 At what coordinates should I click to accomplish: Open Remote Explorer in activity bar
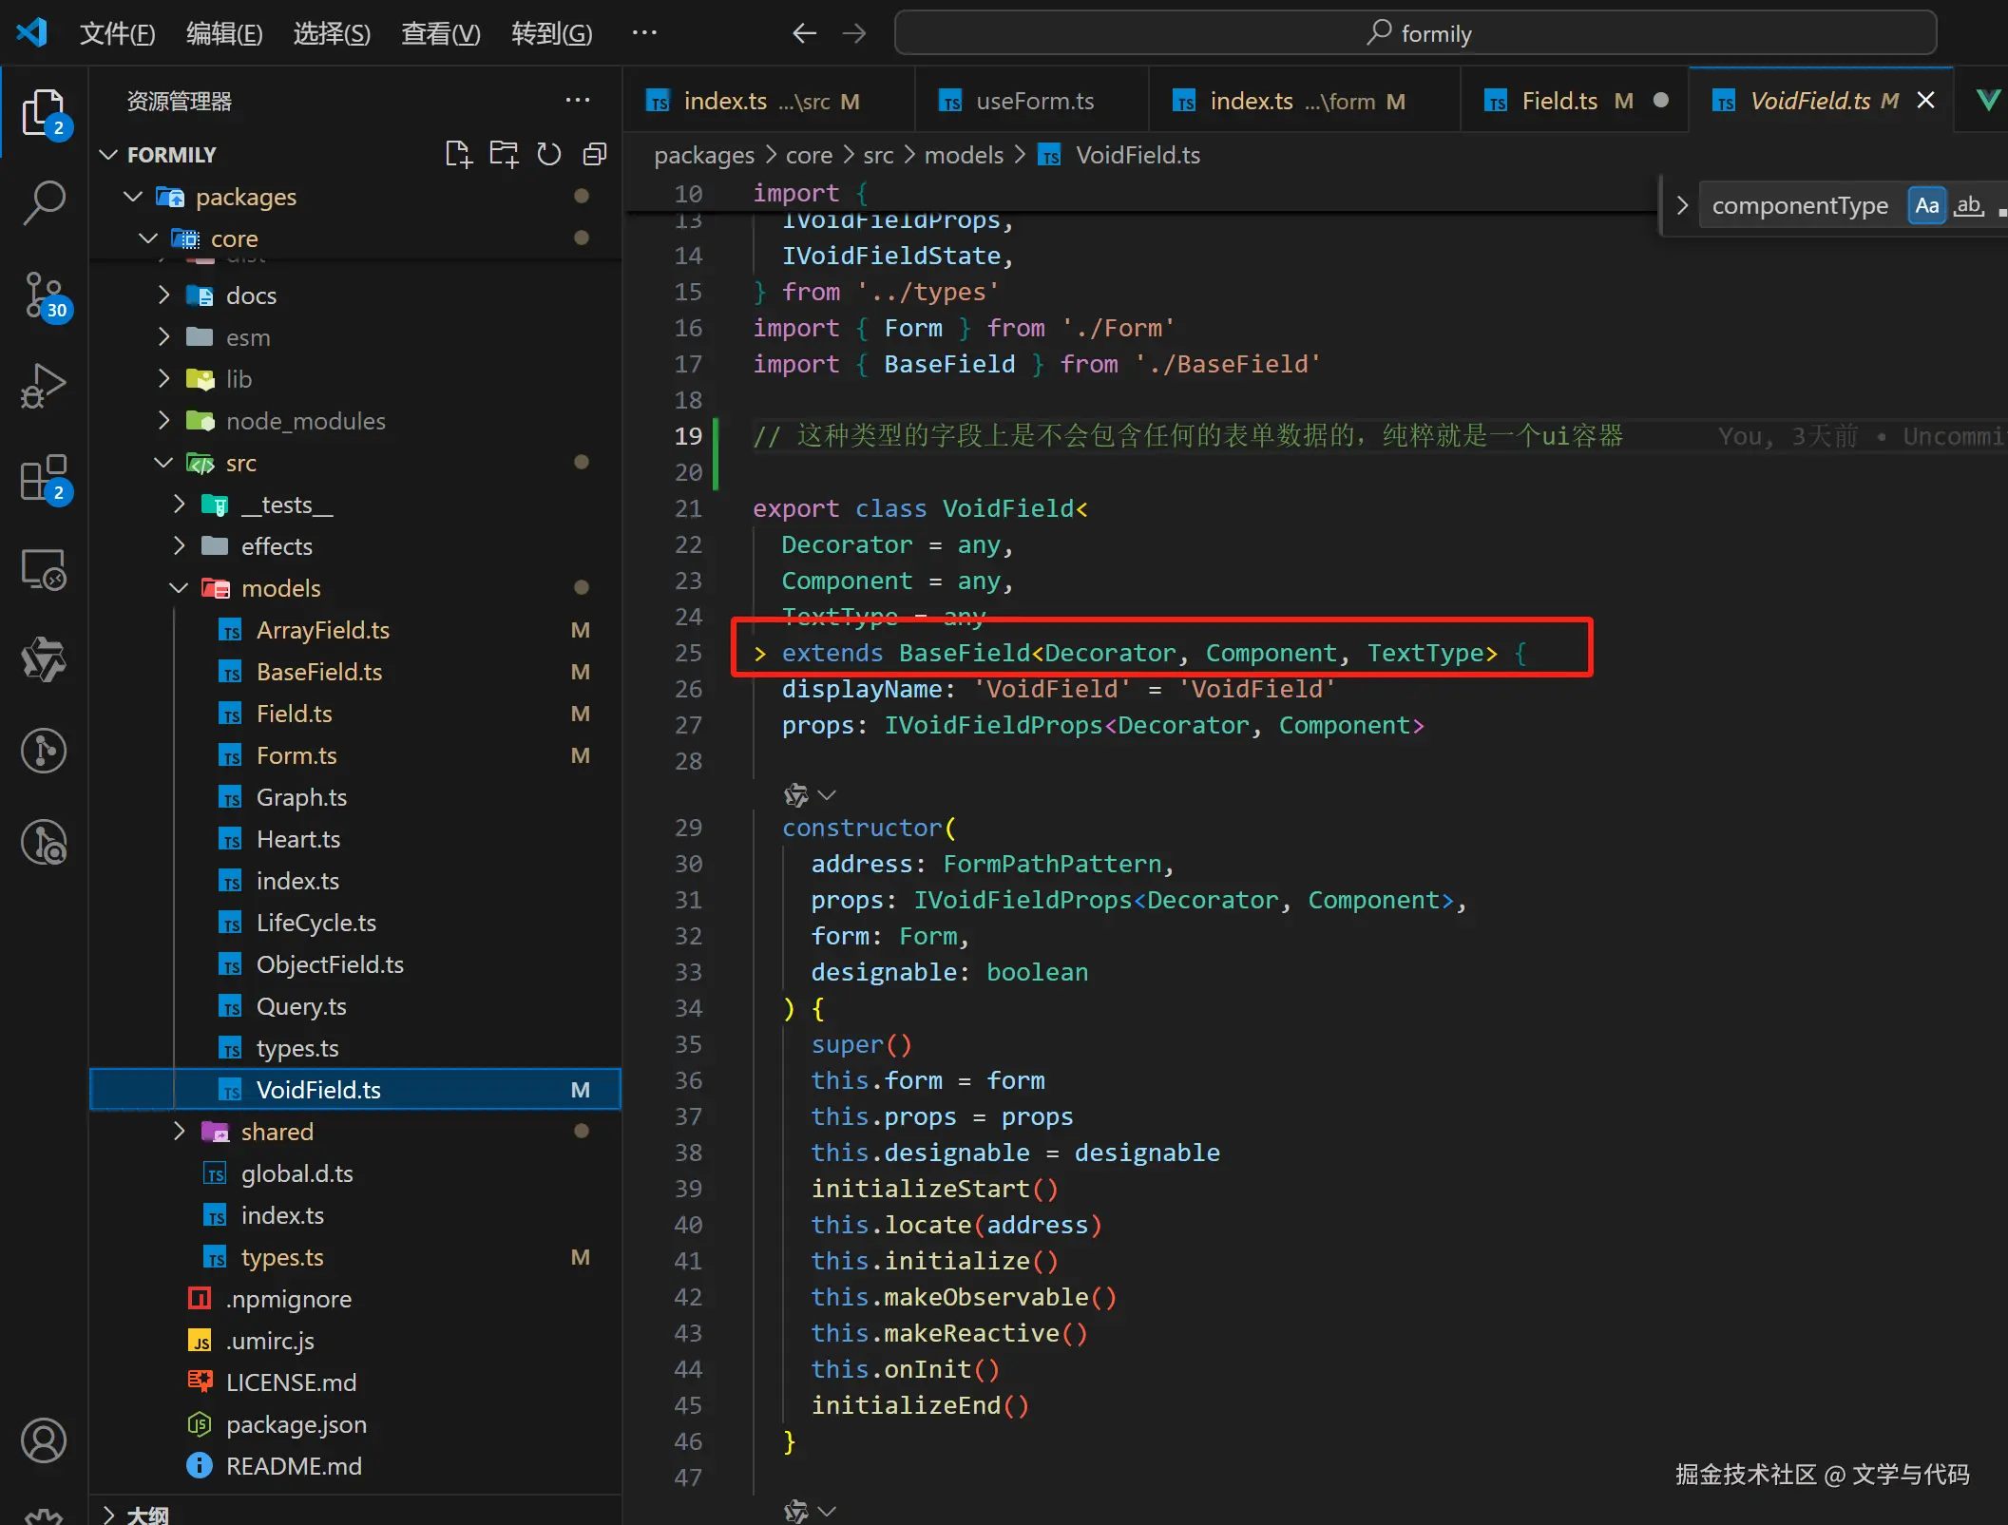tap(44, 569)
